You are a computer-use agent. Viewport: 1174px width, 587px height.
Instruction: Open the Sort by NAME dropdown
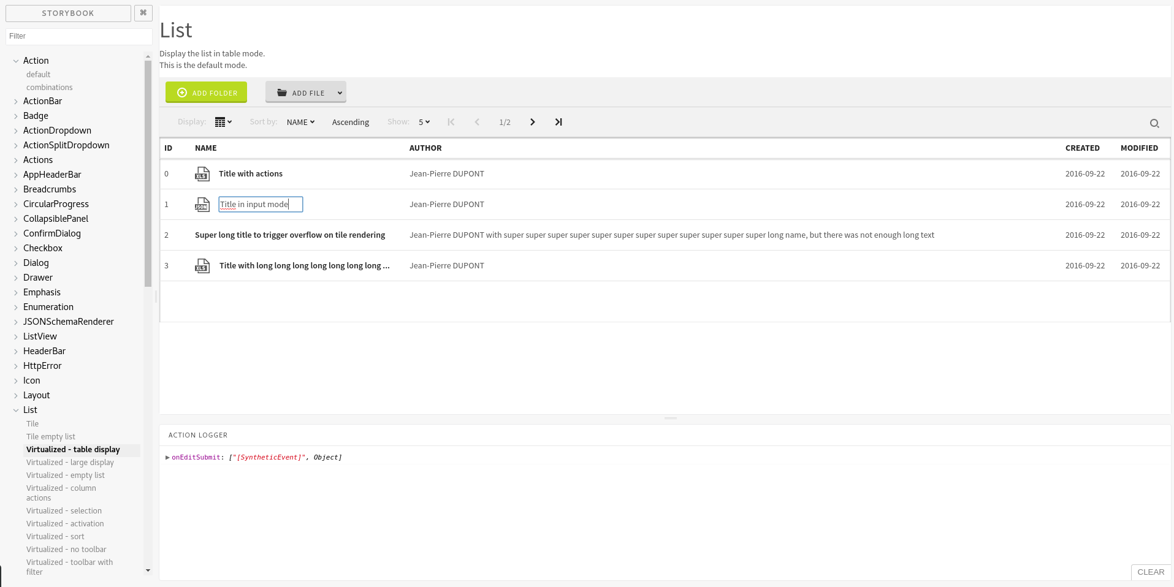pos(300,122)
